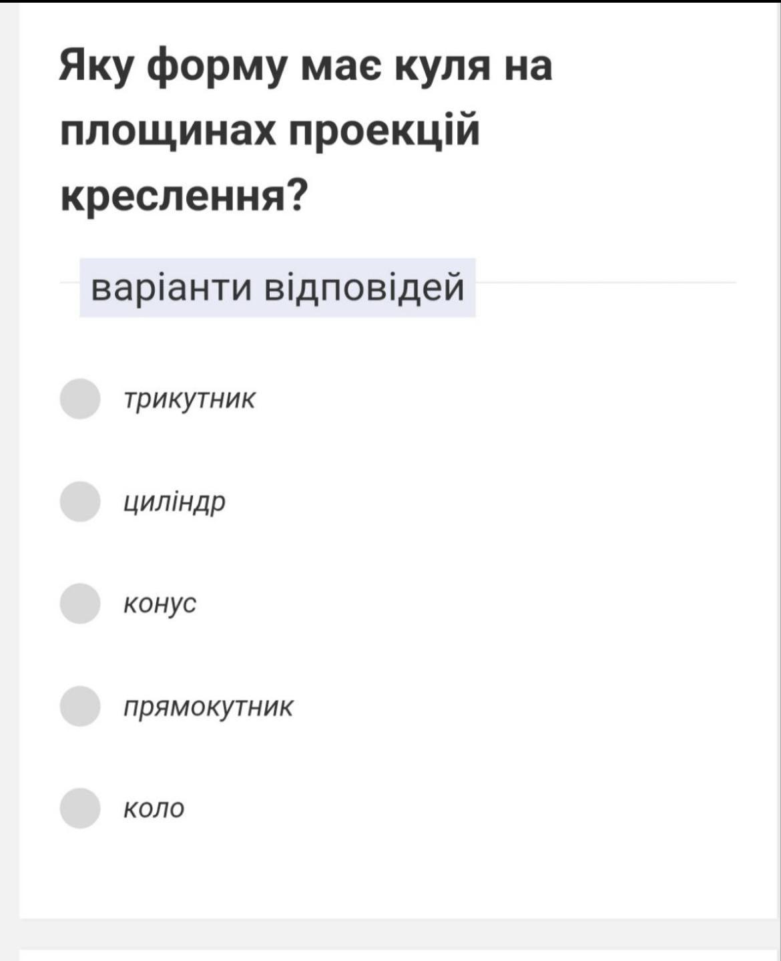Click the word "варіанти" in the label
This screenshot has height=961, width=781.
point(171,288)
